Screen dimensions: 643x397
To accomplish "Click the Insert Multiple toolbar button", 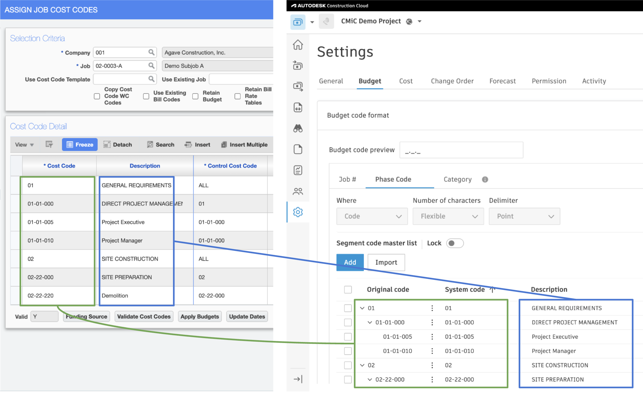I will point(244,145).
